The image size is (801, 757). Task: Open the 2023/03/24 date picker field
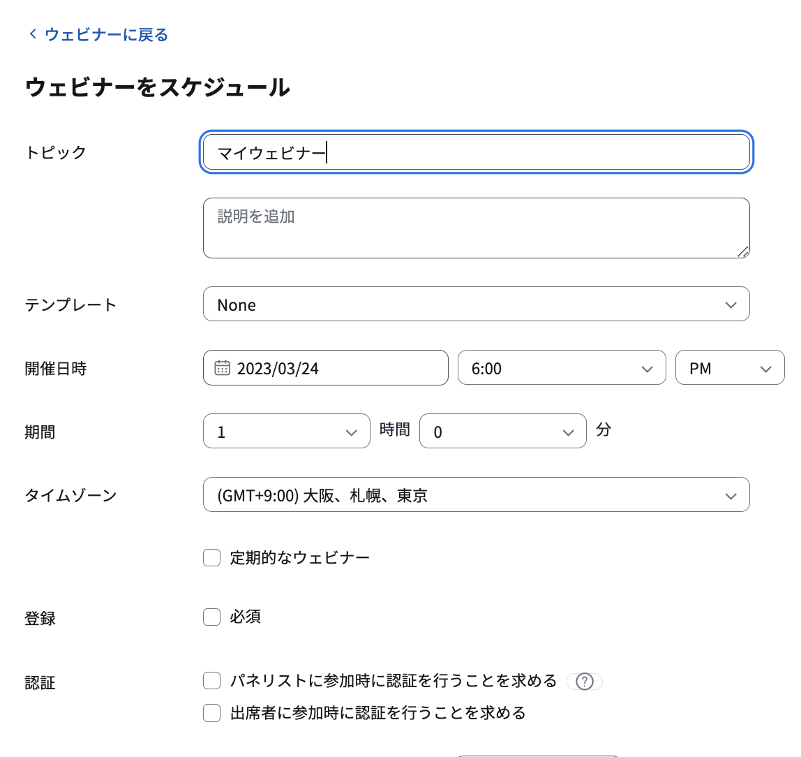click(325, 367)
